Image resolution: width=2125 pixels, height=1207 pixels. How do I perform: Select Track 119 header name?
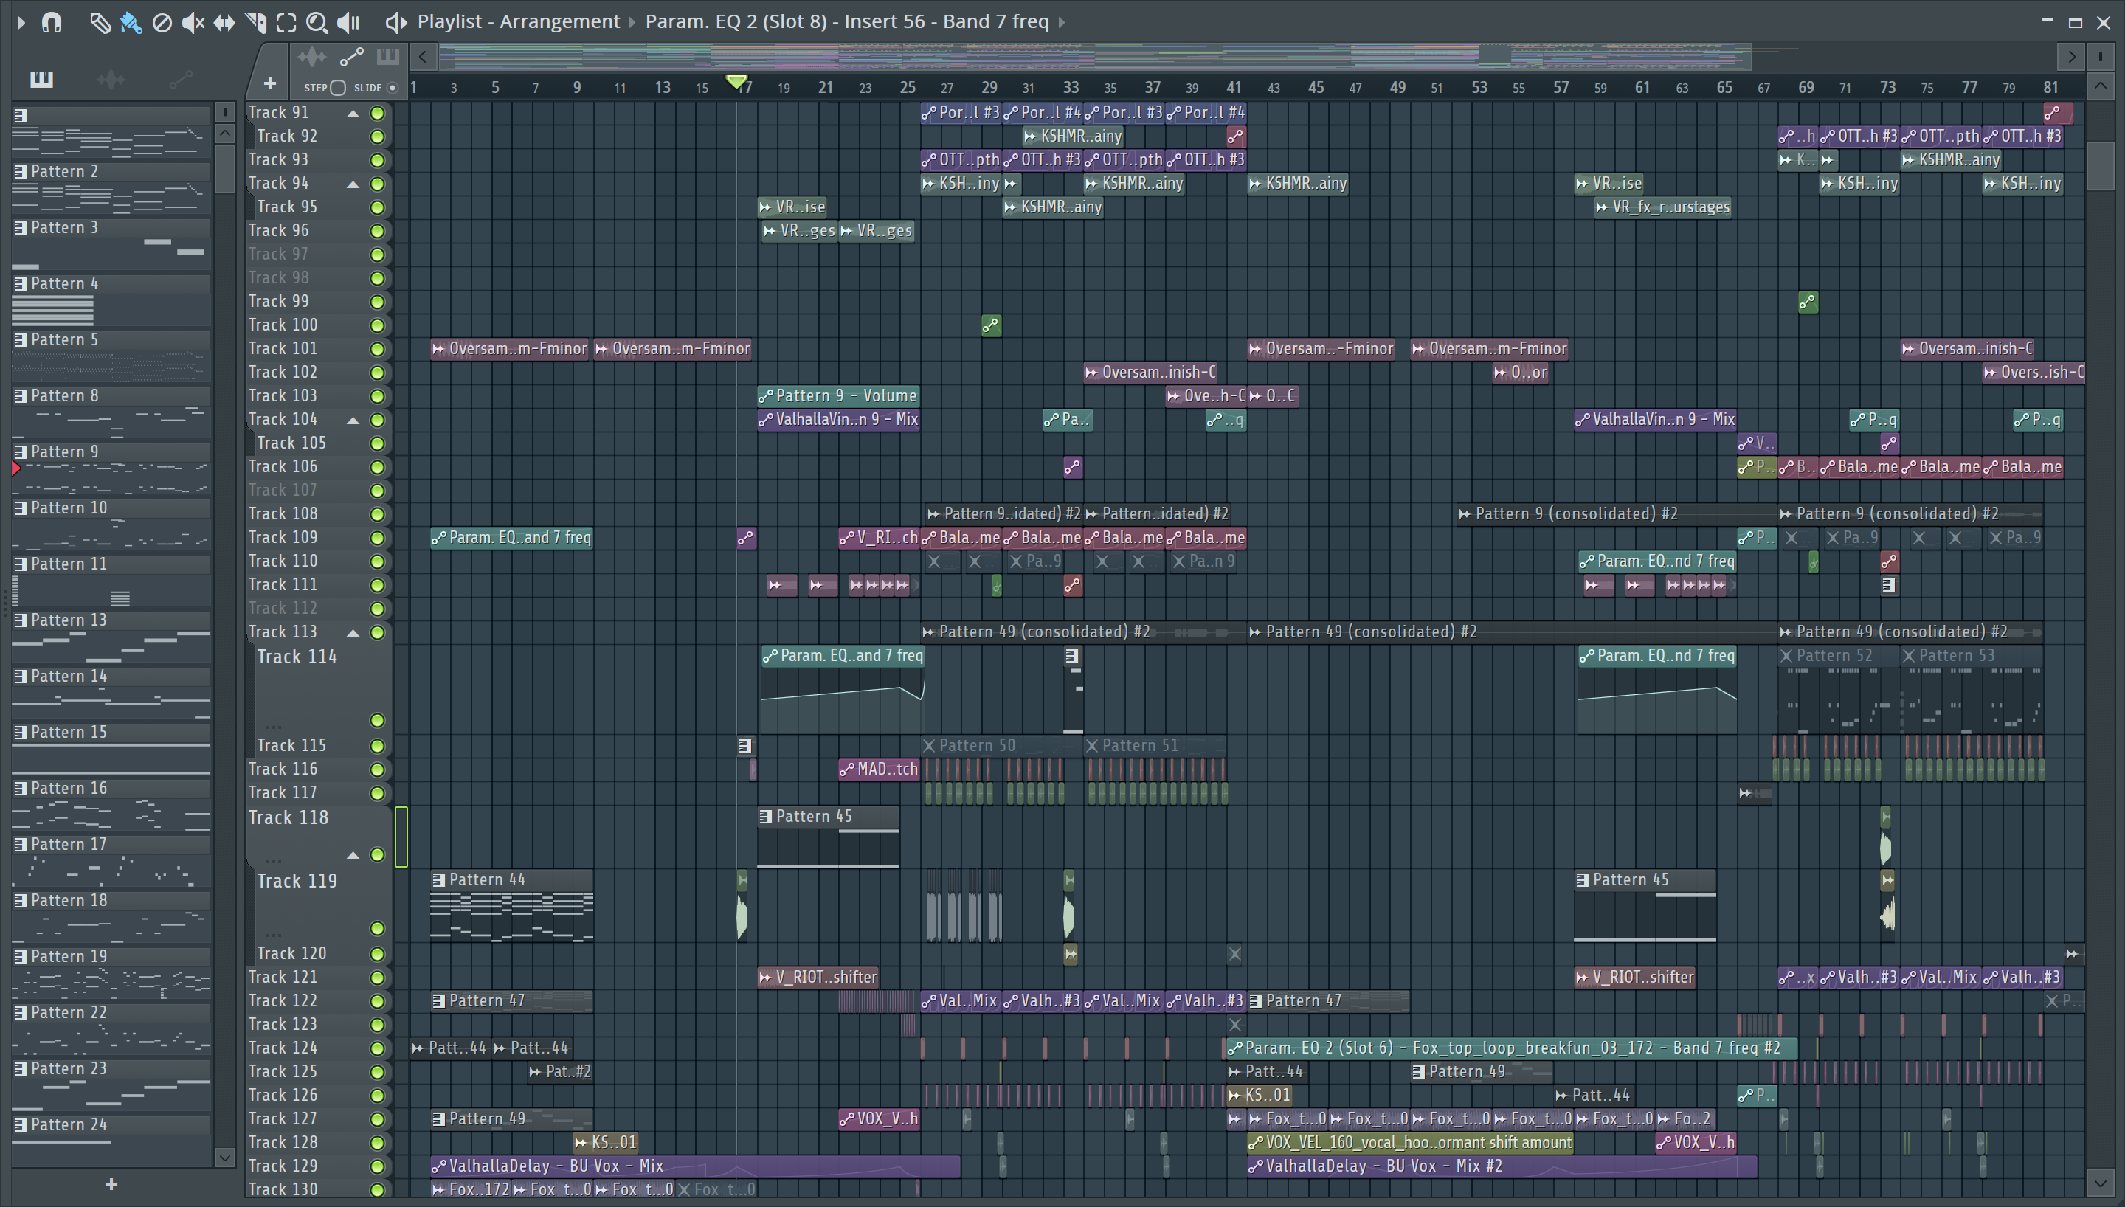[x=297, y=881]
